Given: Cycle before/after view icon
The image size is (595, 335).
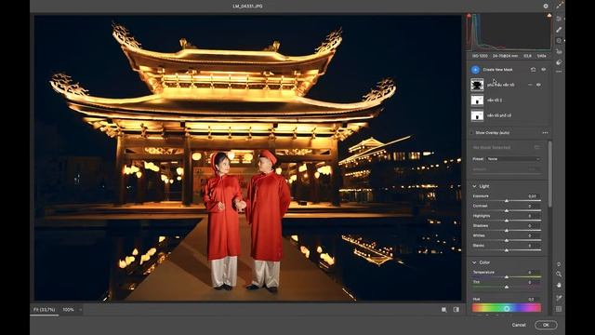Looking at the screenshot, I should 444,310.
